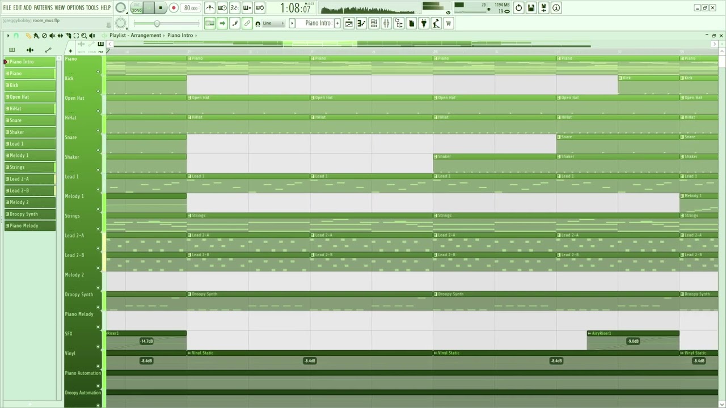
Task: Select the delete tool circle-slash icon
Action: pos(44,36)
